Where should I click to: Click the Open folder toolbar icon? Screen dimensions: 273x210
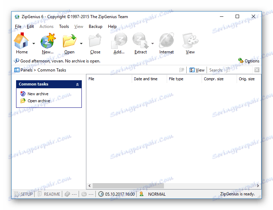[x=70, y=41]
